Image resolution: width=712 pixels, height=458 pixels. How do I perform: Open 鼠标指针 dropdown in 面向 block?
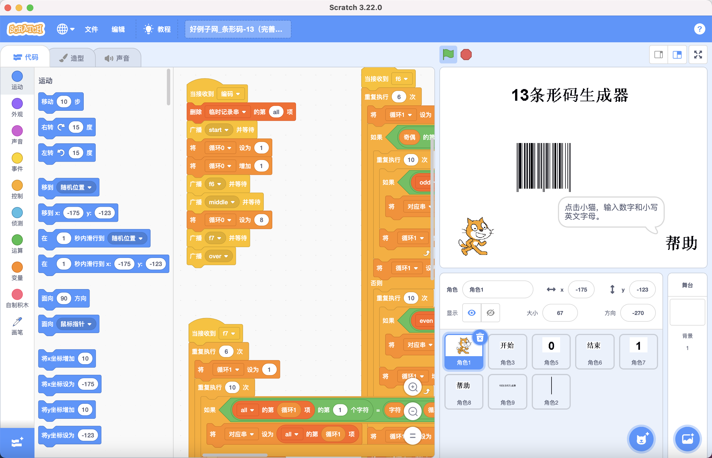(76, 324)
